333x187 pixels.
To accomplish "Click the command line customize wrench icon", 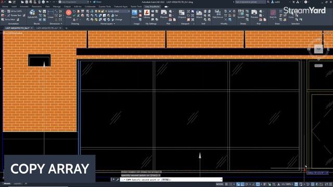I will tap(118, 180).
